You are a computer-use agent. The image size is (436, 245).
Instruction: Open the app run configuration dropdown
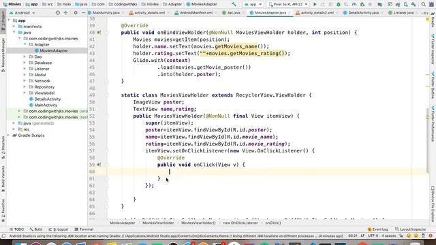point(253,5)
